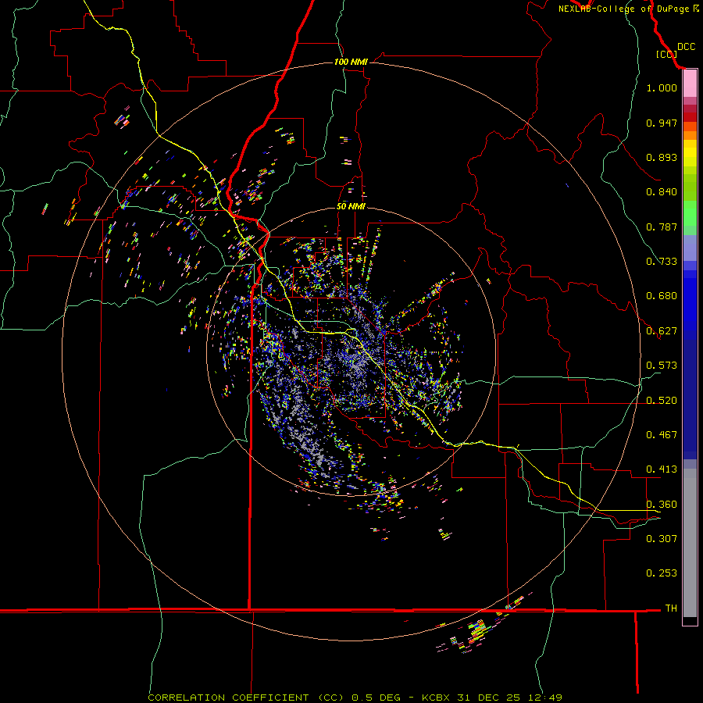Click the DCC label above the color scale
The height and width of the screenshot is (703, 703).
(686, 47)
